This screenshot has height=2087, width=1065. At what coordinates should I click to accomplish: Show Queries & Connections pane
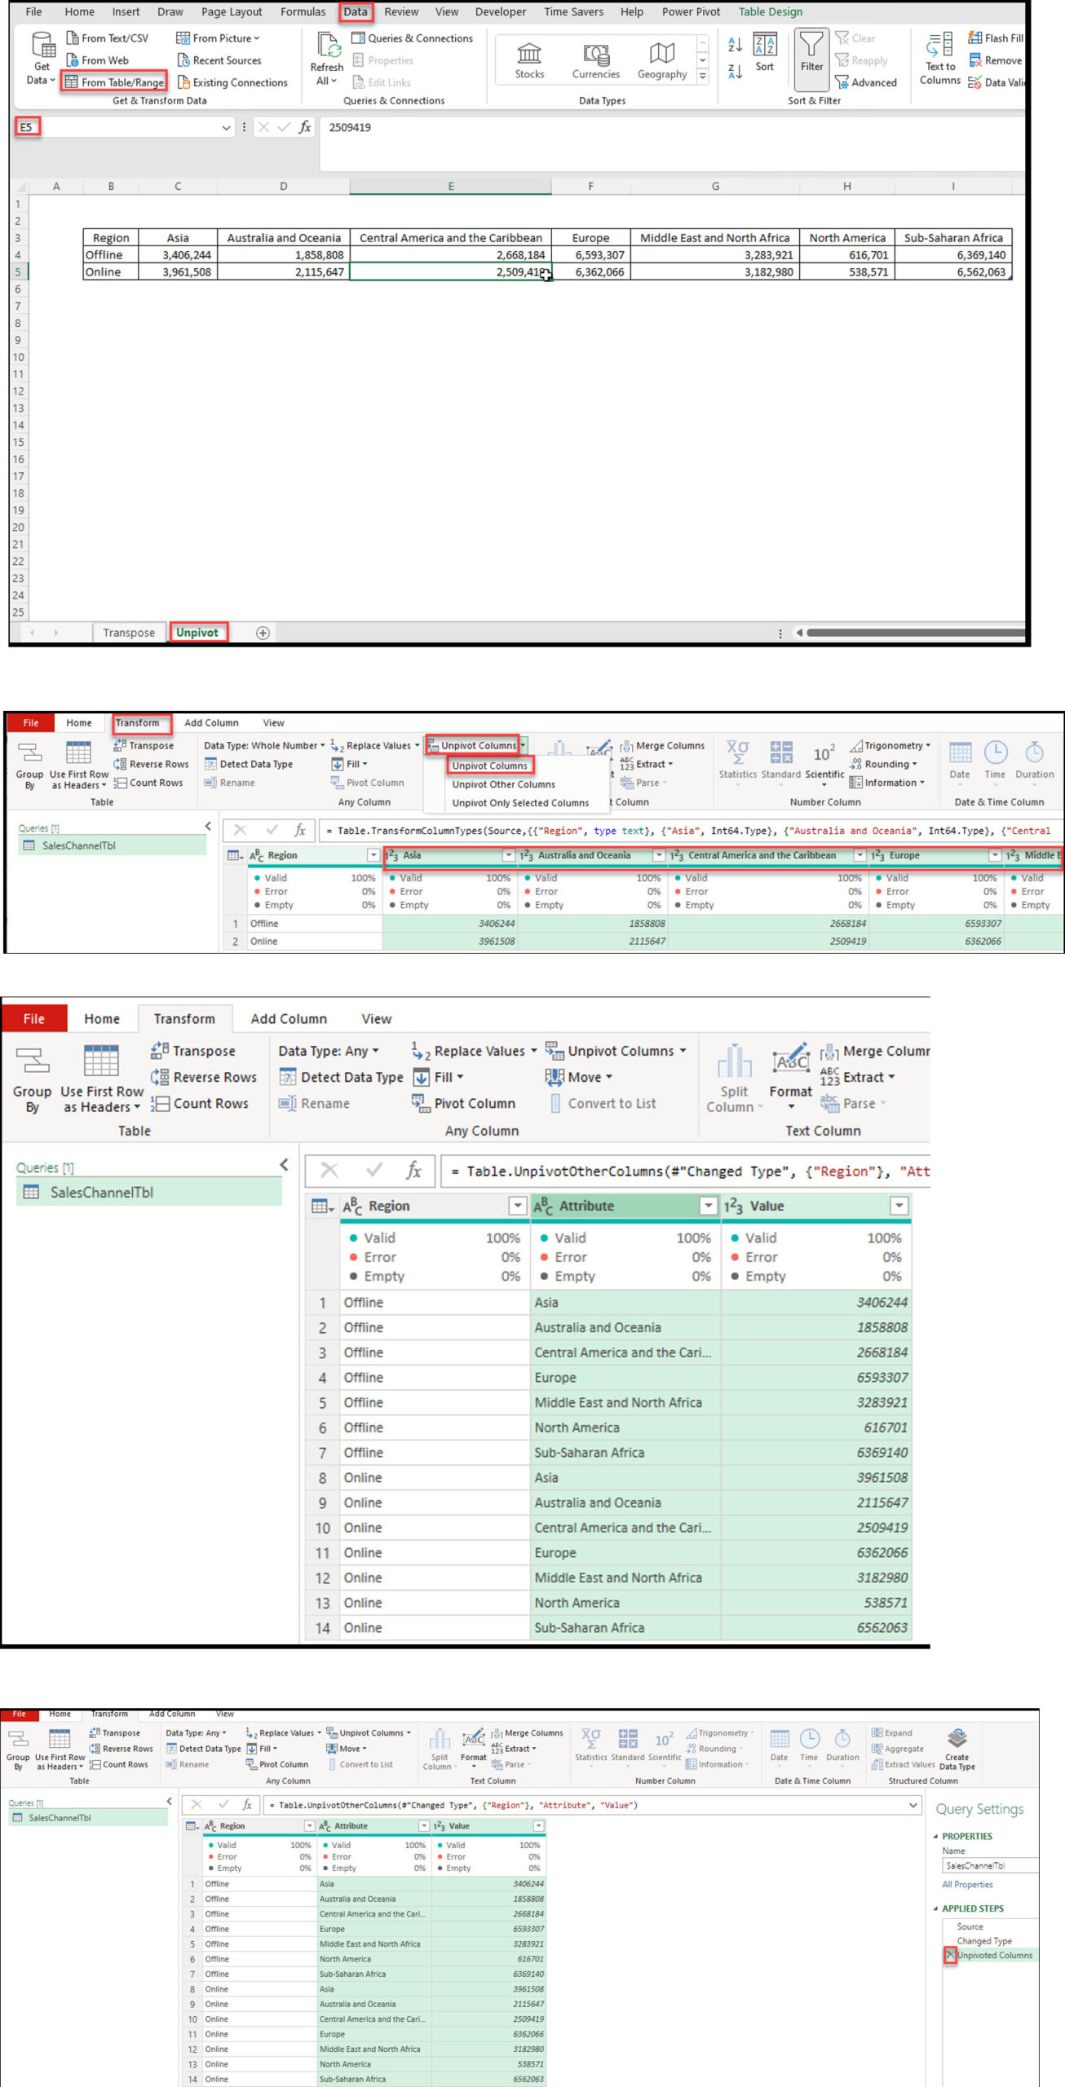[x=412, y=38]
